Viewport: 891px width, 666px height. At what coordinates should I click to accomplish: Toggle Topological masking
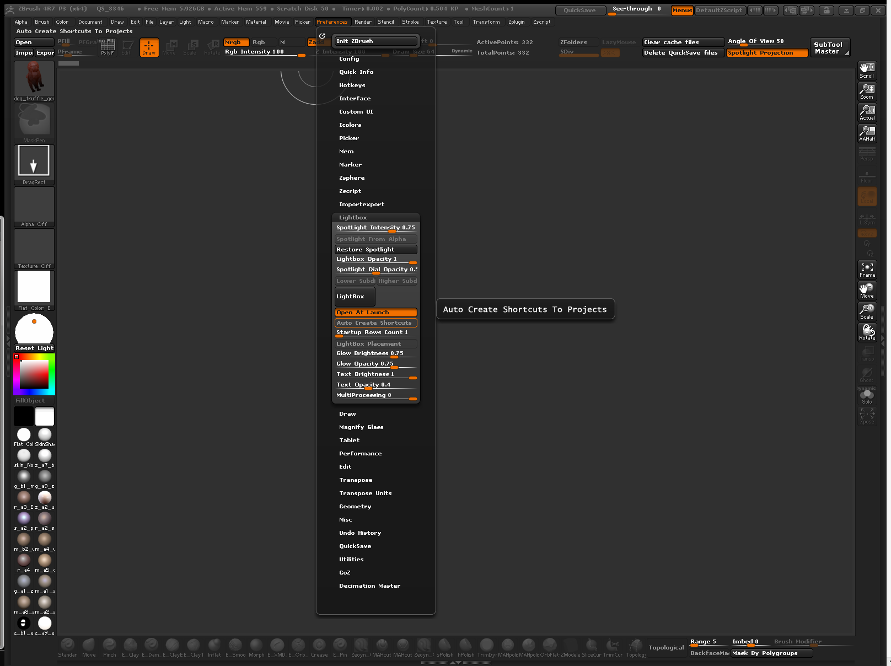tap(666, 648)
